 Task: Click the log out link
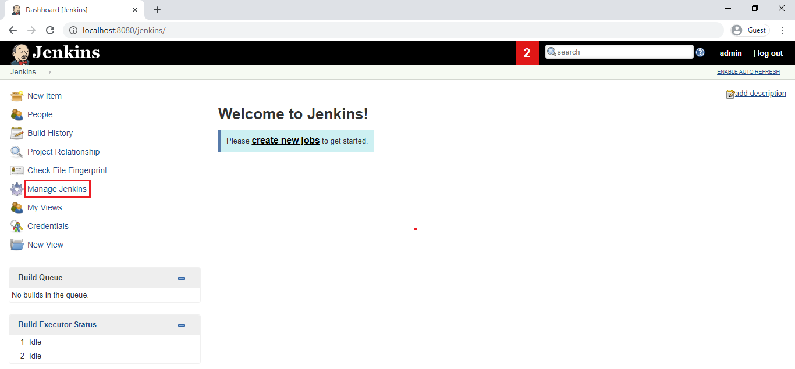771,53
